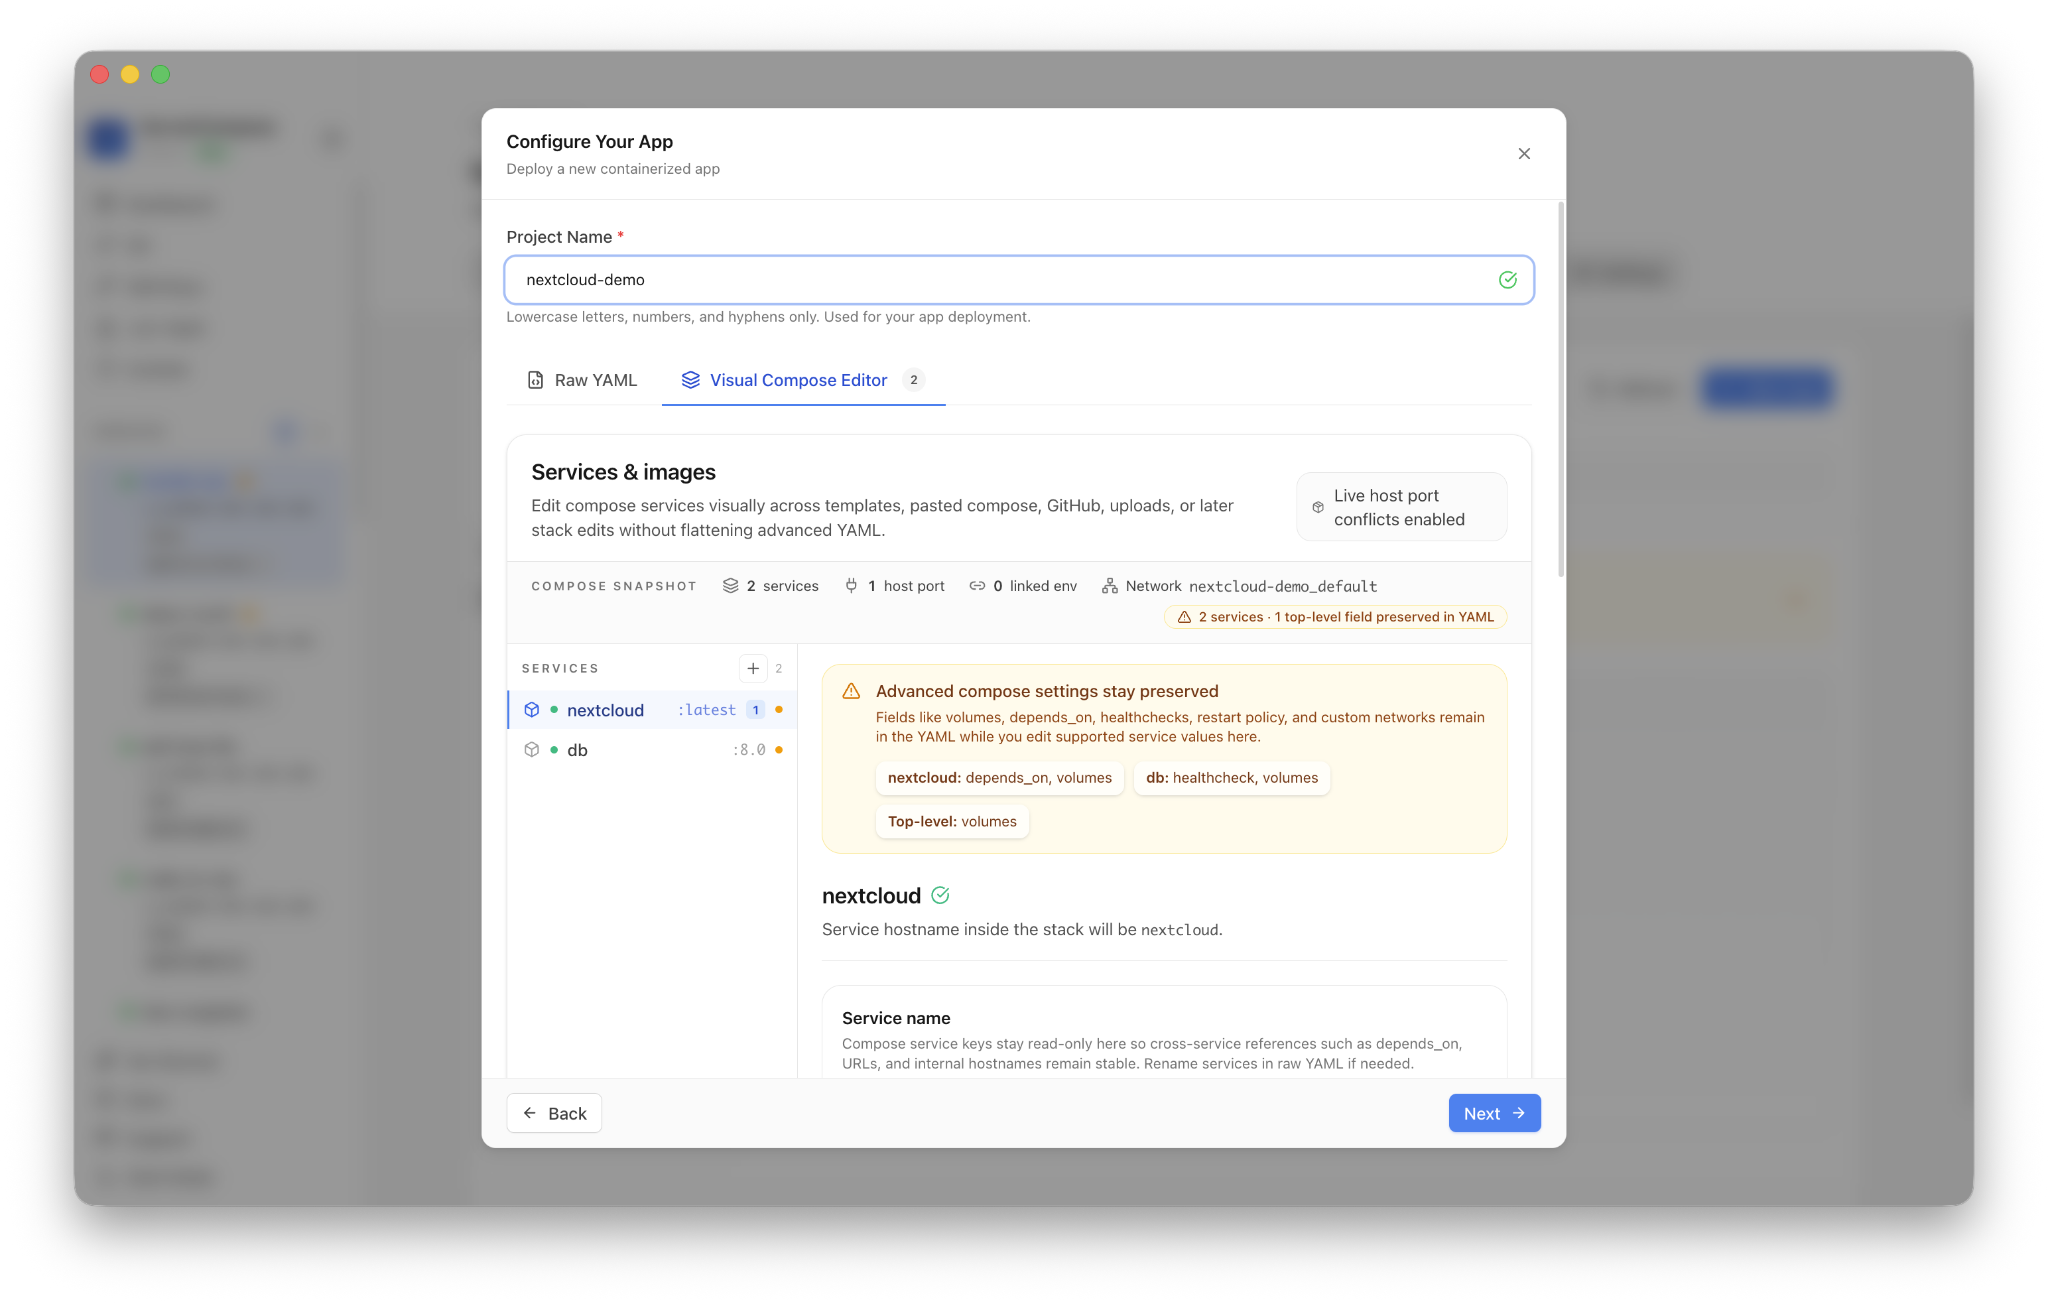Click the 'Top-level: volumes' chip
The image size is (2048, 1304).
point(952,822)
